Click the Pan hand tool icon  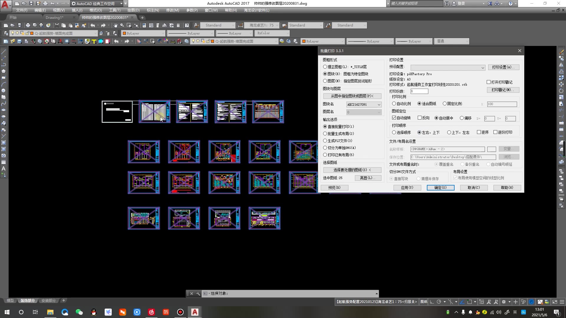click(x=116, y=25)
